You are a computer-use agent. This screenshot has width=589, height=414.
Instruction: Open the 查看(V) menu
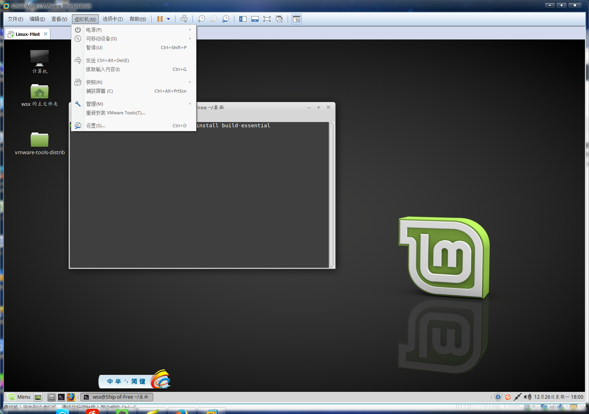pos(59,19)
